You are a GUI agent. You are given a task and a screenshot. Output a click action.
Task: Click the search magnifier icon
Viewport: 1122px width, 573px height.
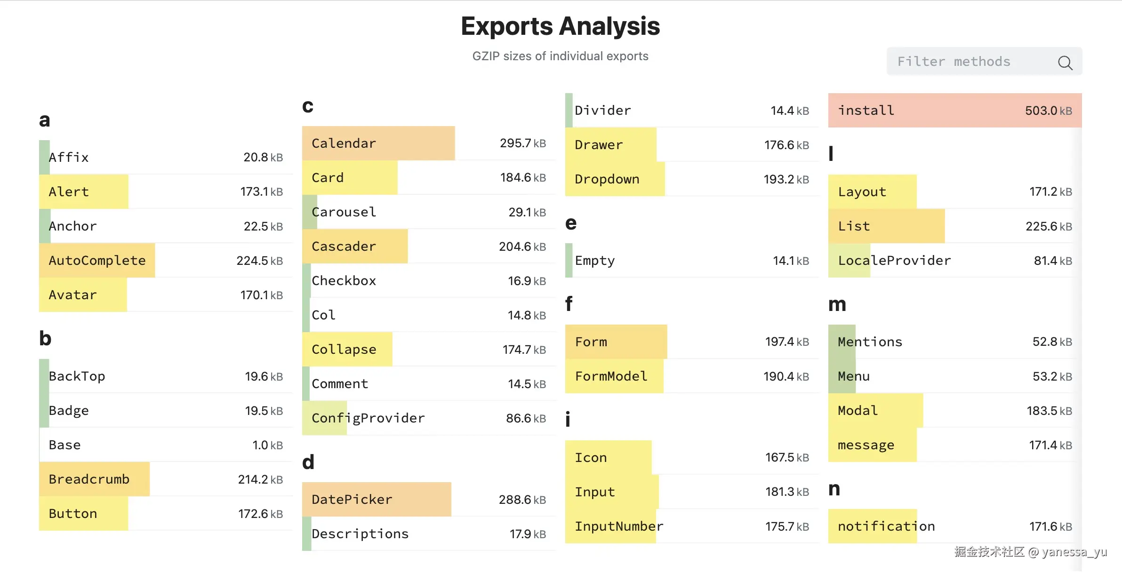point(1065,63)
